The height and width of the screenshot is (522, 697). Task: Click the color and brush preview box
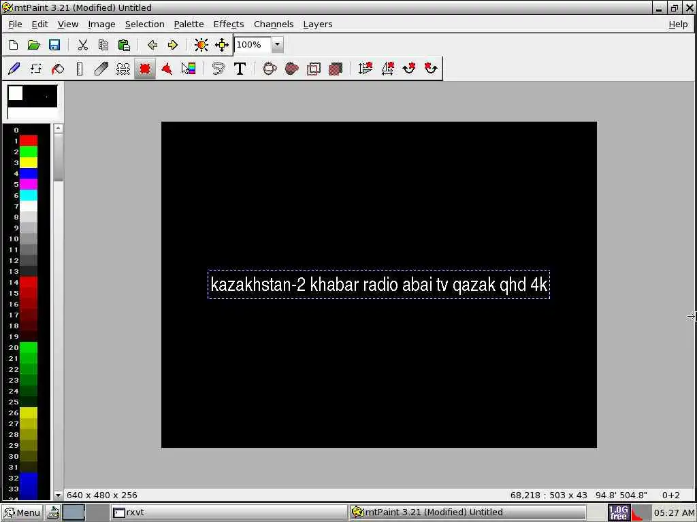click(33, 102)
